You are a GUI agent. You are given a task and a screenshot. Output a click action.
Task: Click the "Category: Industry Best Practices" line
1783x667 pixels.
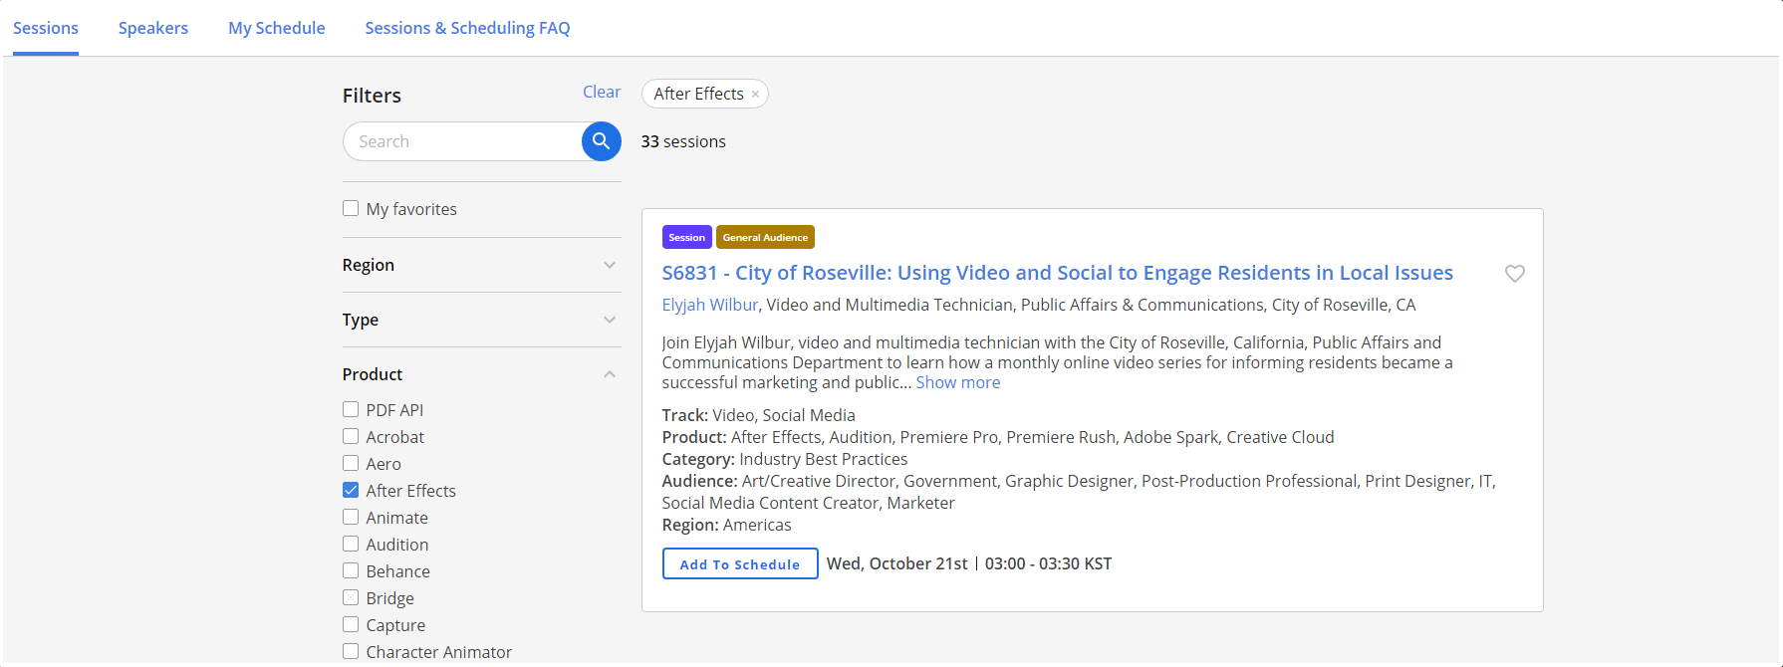(785, 459)
